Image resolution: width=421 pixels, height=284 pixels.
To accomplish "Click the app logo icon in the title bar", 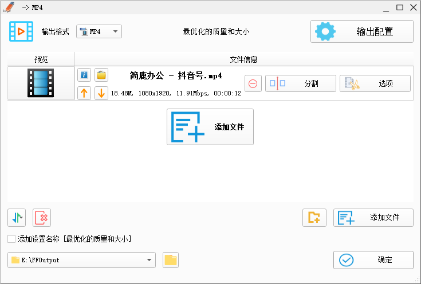I will pos(8,7).
